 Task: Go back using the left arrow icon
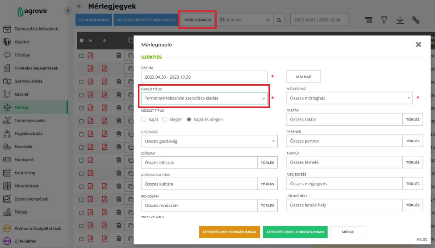[x=79, y=6]
